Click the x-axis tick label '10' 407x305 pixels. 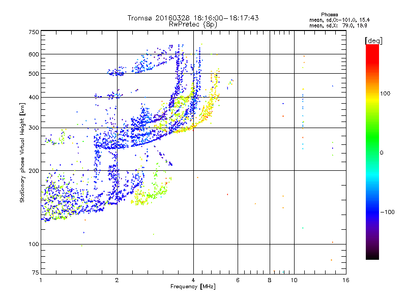294,280
